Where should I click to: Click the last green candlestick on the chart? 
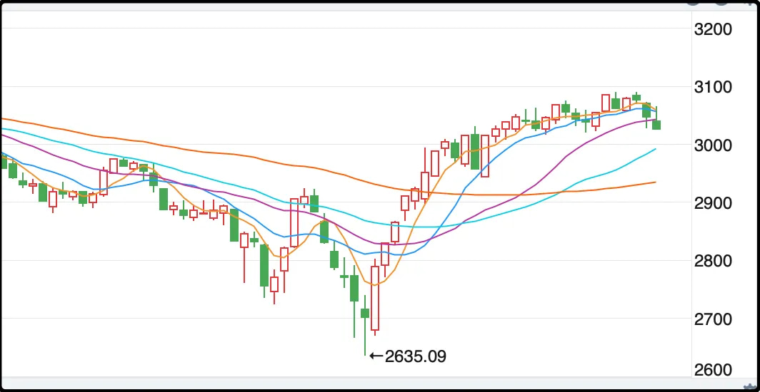tap(656, 125)
